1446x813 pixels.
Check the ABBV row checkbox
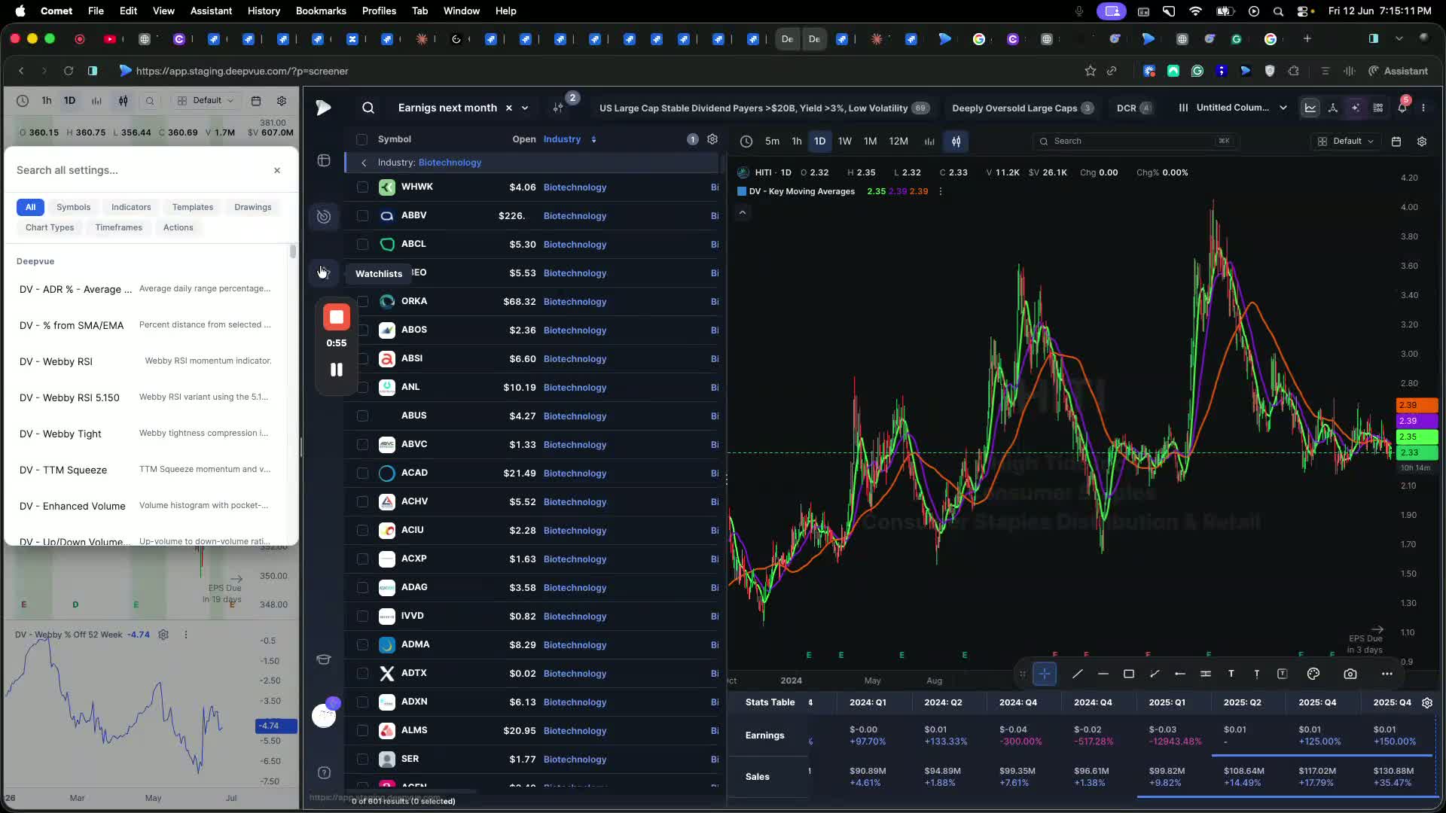coord(362,216)
